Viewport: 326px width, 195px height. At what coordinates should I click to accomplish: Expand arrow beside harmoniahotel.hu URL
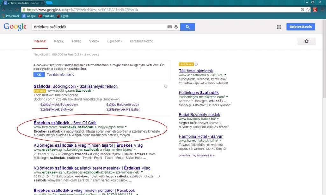(220, 141)
